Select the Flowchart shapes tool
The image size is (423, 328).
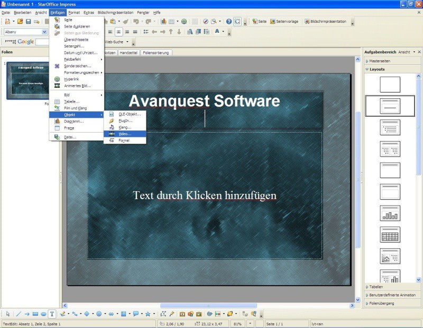point(124,314)
